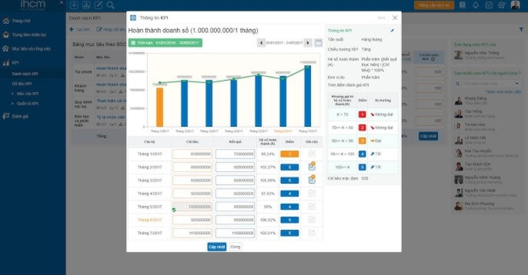The width and height of the screenshot is (528, 275).
Task: Open the calendar view icon beside date range
Action: (x=318, y=43)
